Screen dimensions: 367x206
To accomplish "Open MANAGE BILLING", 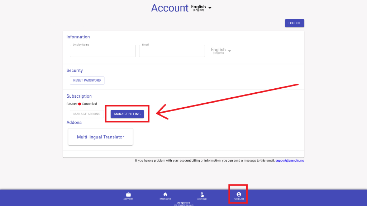I will pos(127,114).
